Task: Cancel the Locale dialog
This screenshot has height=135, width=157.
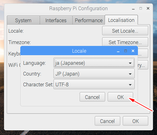Action: tap(92, 97)
